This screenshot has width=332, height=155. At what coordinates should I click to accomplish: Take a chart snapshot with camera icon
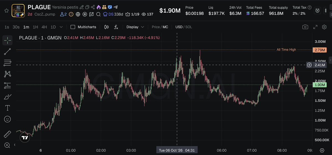(x=305, y=27)
